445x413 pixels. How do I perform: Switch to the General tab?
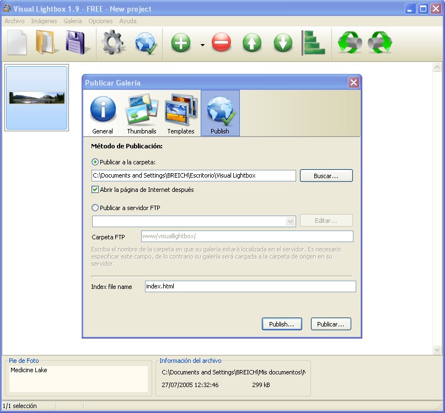tap(103, 114)
